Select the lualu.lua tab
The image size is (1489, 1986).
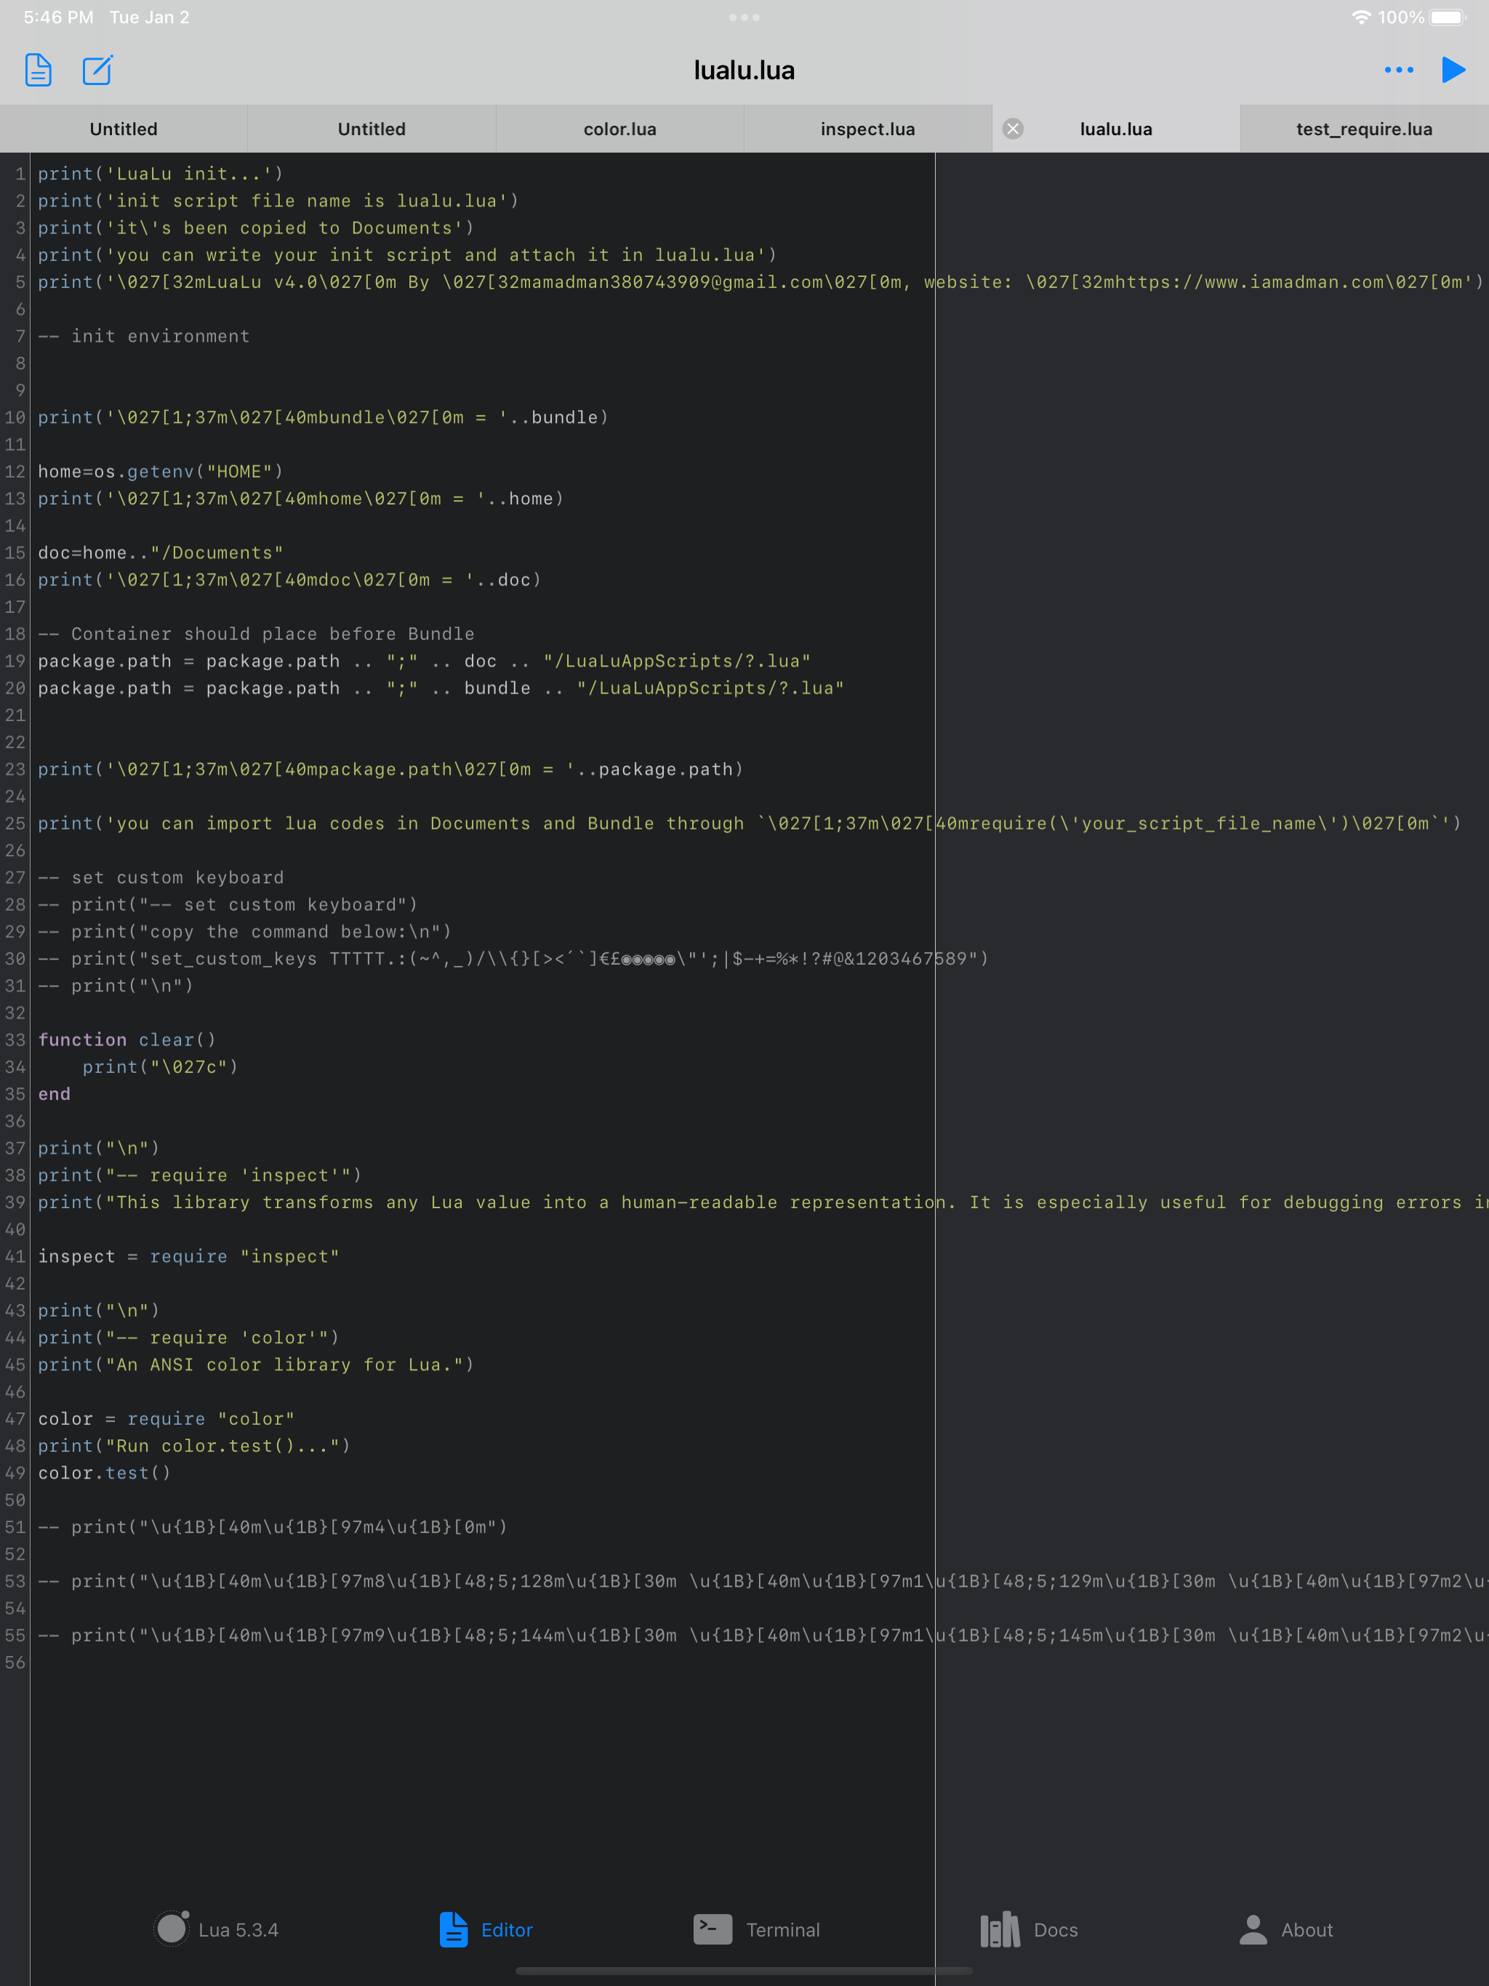click(1115, 129)
